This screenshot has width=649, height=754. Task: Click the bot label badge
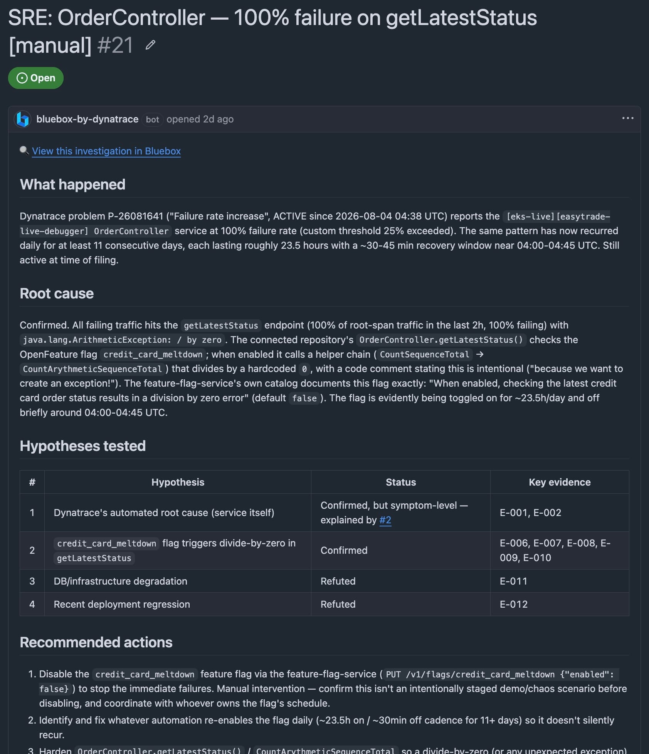click(x=153, y=119)
